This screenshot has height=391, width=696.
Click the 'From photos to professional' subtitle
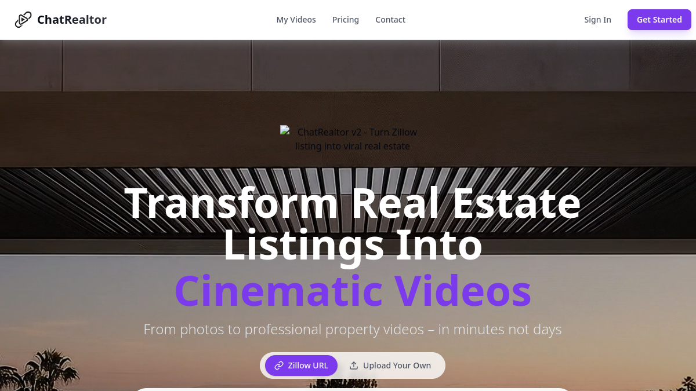(x=353, y=330)
